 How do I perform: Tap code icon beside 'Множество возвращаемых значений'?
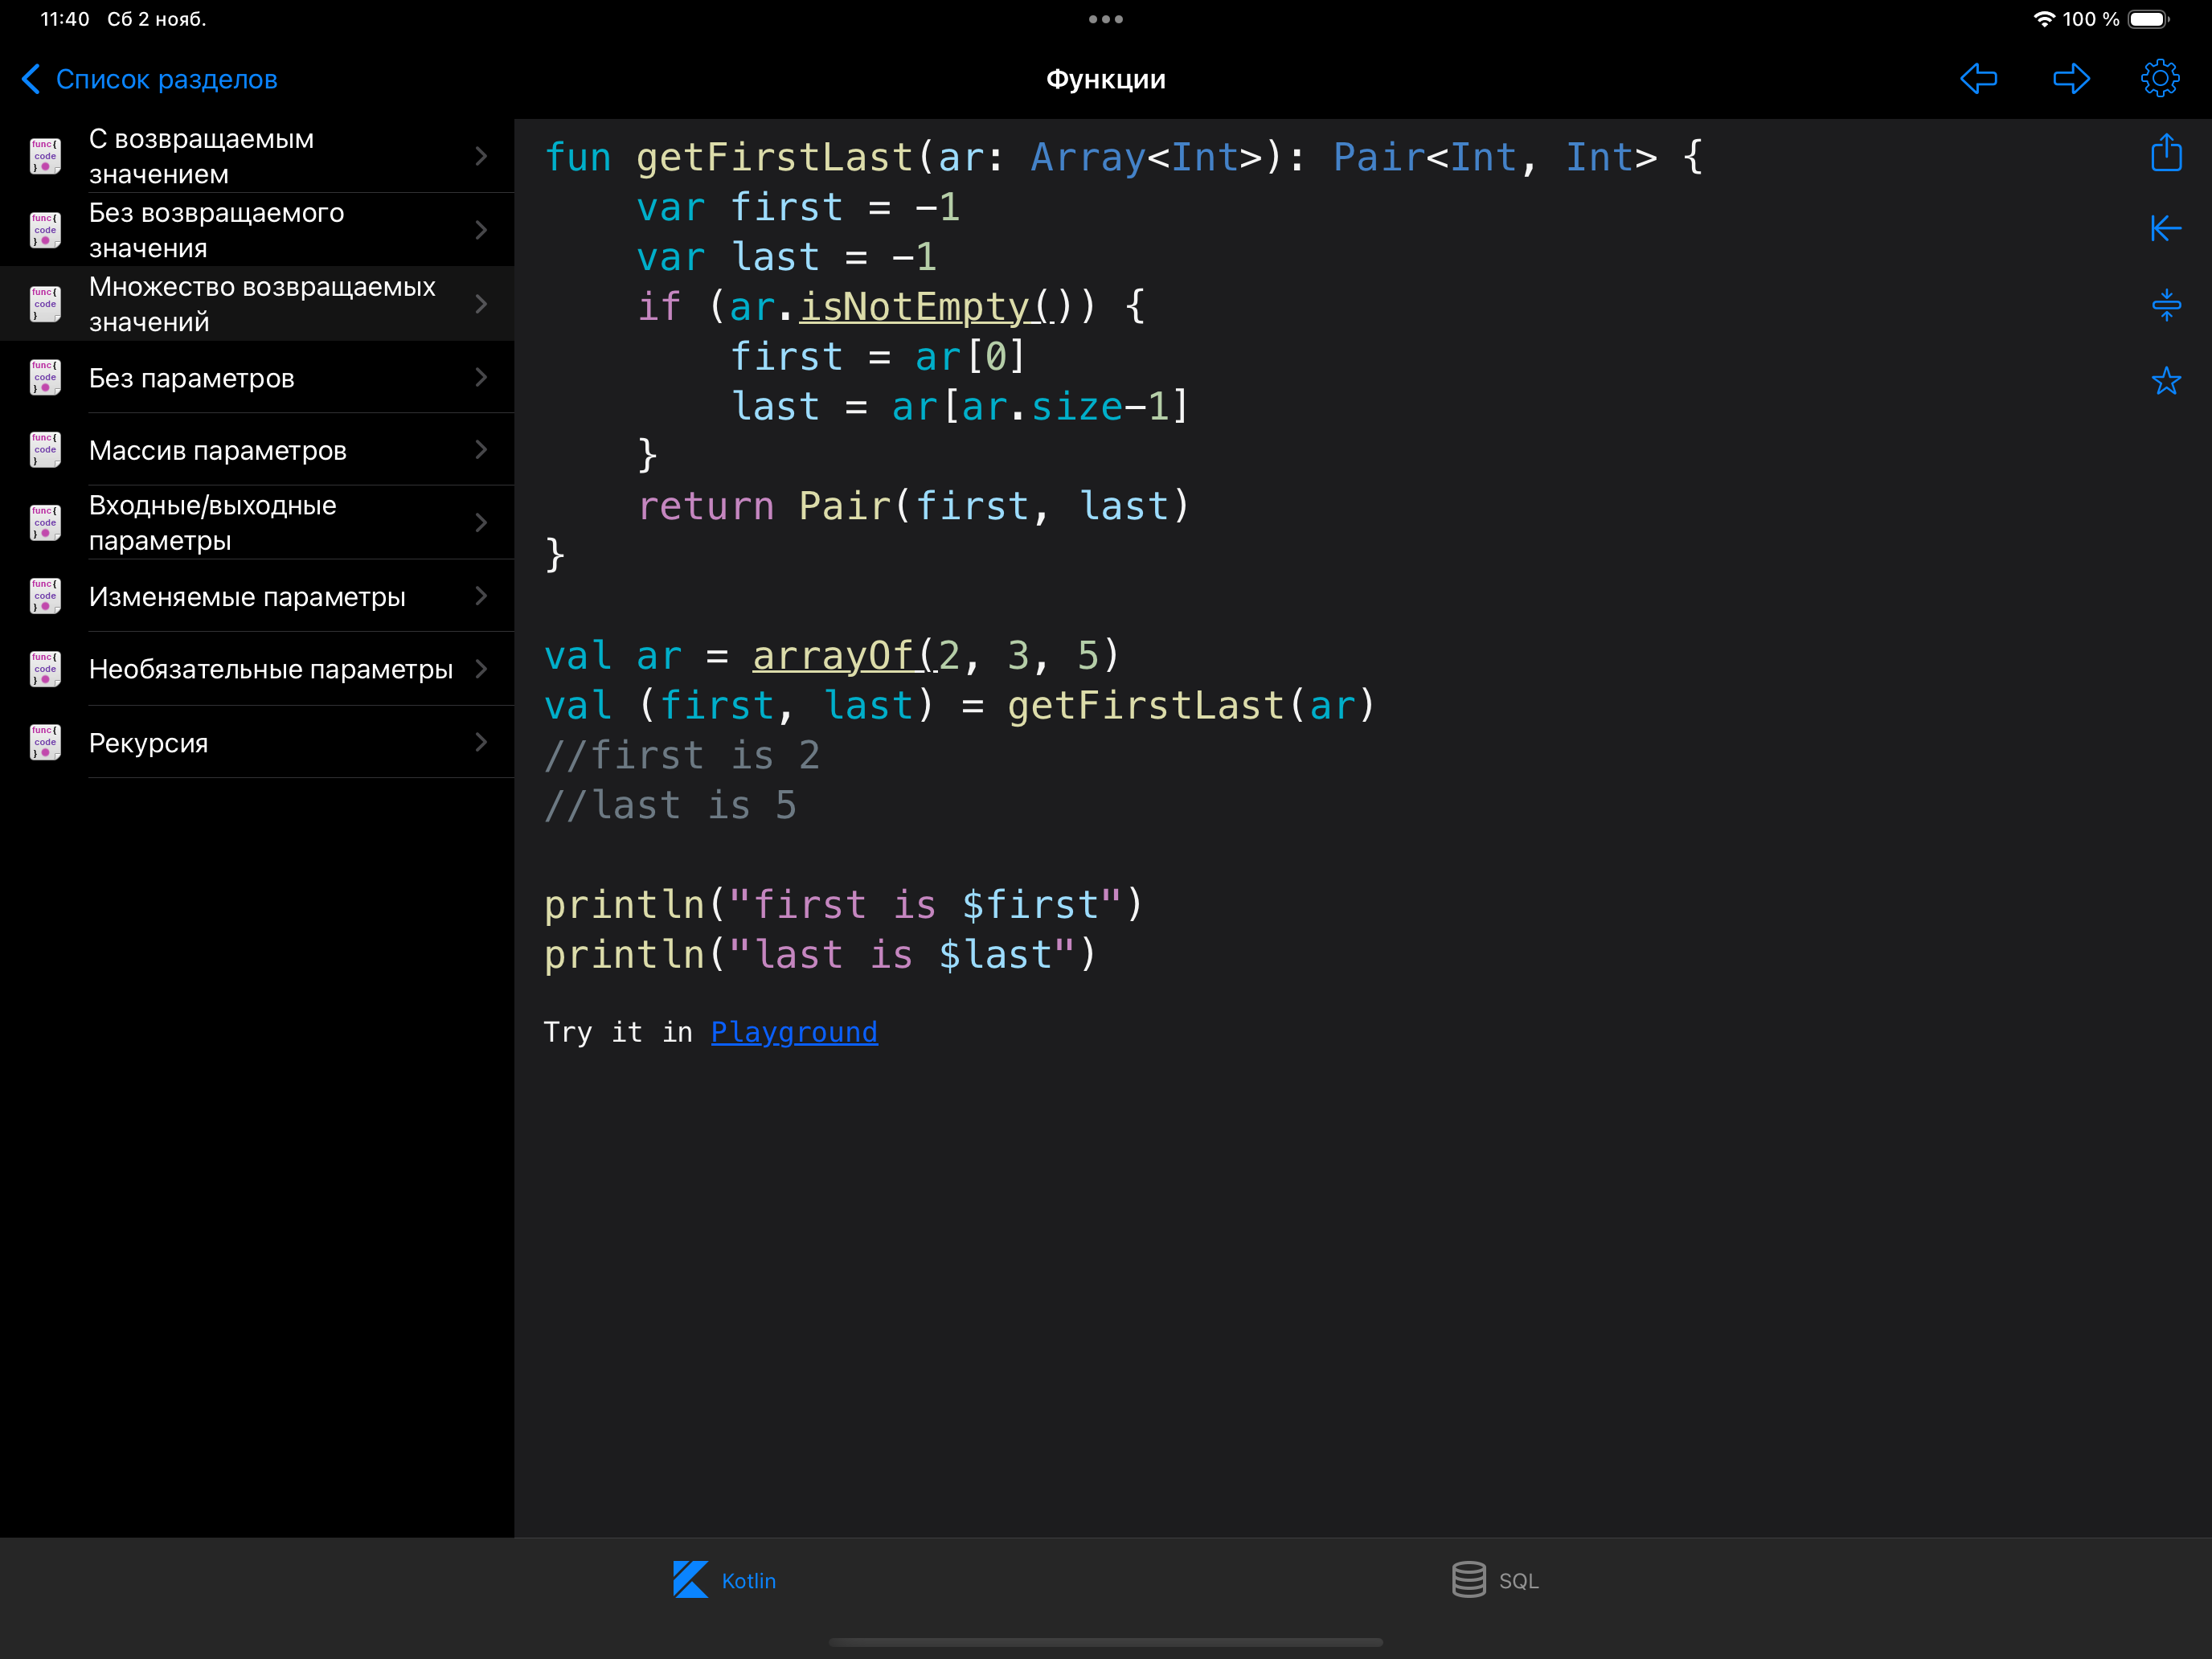tap(45, 304)
